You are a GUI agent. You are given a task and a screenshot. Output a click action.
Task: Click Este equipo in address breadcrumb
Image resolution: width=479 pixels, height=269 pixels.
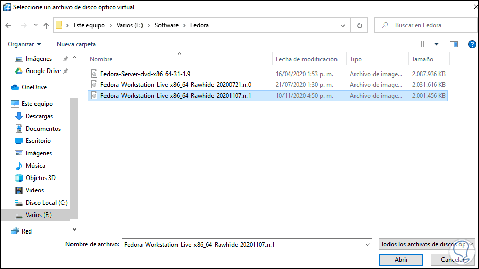89,25
